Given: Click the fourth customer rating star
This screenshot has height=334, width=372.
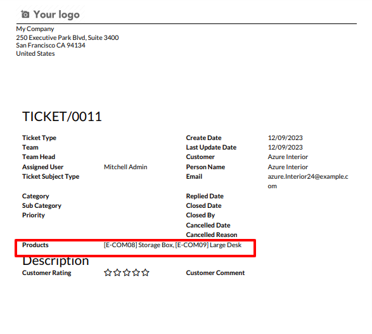Looking at the screenshot, I should tap(136, 273).
